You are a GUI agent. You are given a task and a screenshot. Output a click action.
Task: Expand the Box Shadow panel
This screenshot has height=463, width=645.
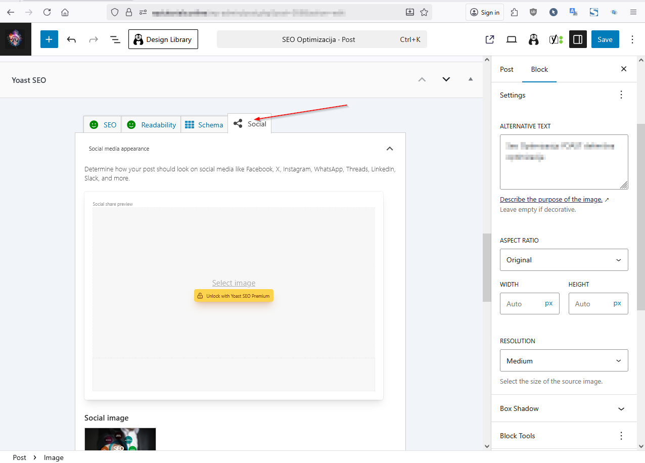(564, 408)
